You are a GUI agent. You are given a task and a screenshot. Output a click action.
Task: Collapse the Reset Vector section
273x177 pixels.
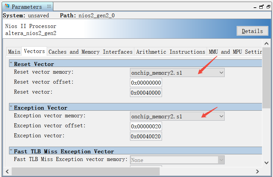coord(11,62)
